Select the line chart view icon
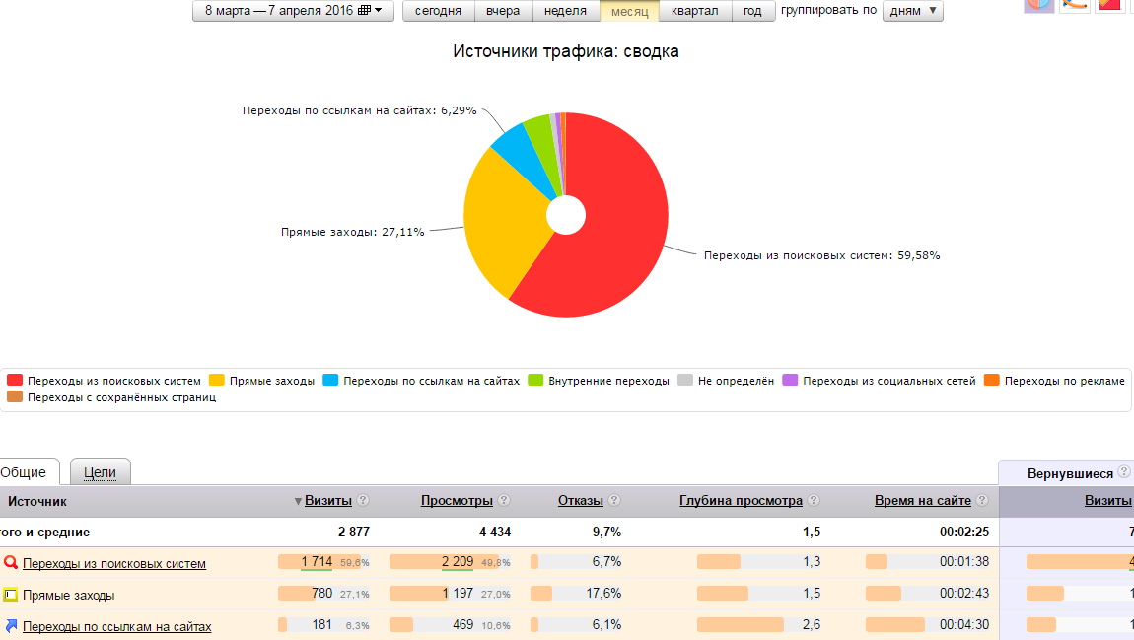The height and width of the screenshot is (640, 1134). coord(1073,7)
